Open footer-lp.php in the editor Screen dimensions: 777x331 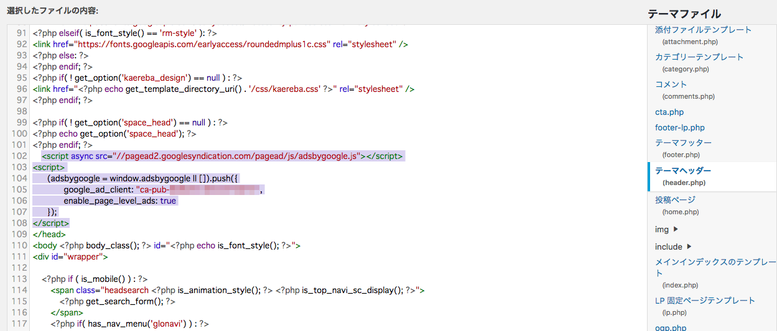click(x=680, y=127)
